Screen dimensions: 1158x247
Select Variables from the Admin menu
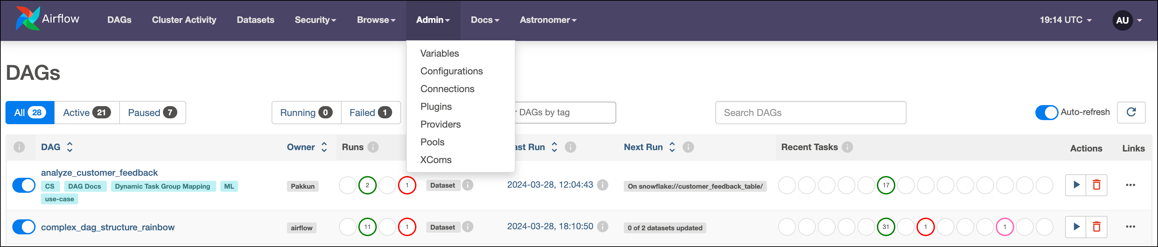coord(439,53)
